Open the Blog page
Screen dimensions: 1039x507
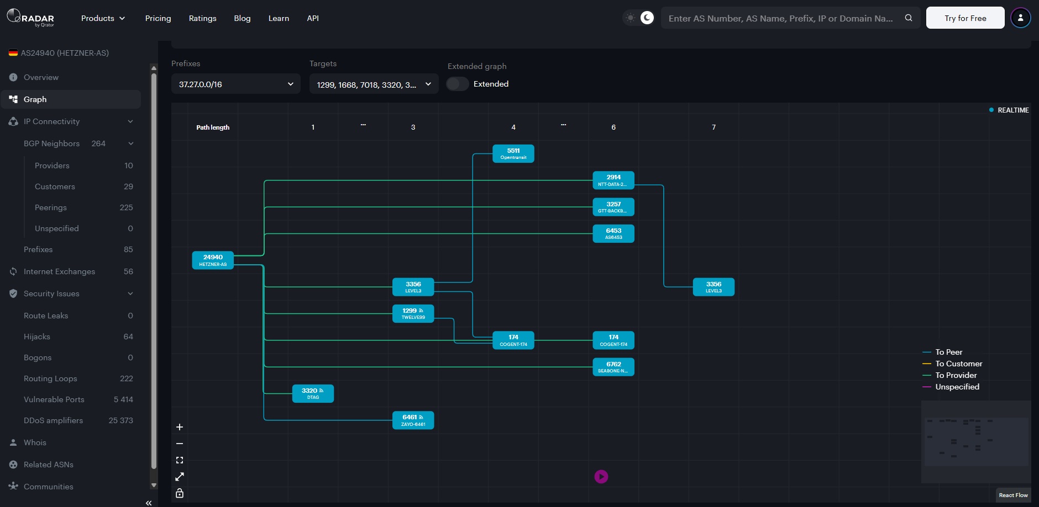coord(242,18)
